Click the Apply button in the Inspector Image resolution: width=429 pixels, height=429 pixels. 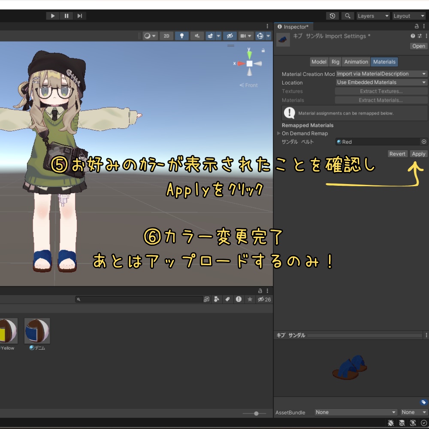pos(418,154)
